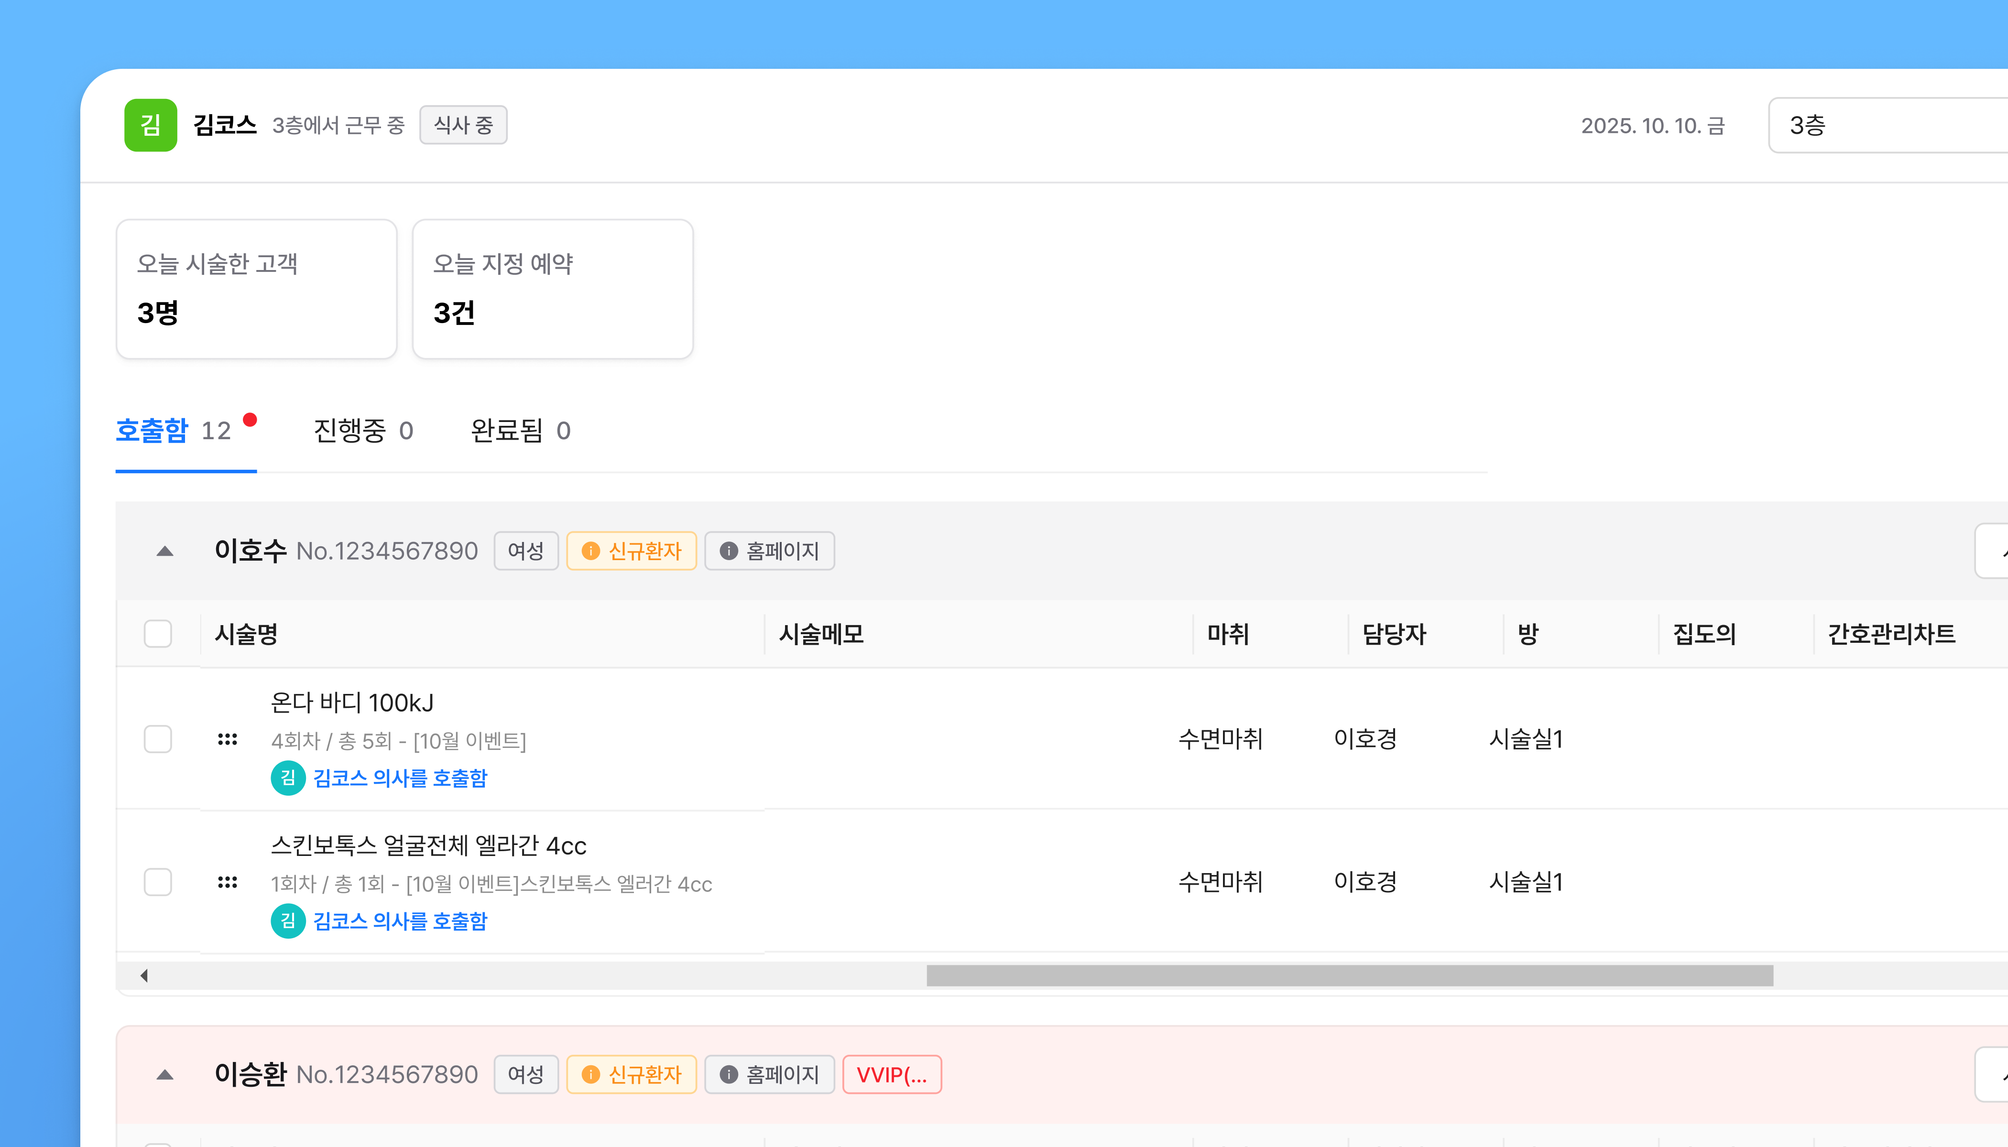Click the 식사 중 status button

(463, 124)
